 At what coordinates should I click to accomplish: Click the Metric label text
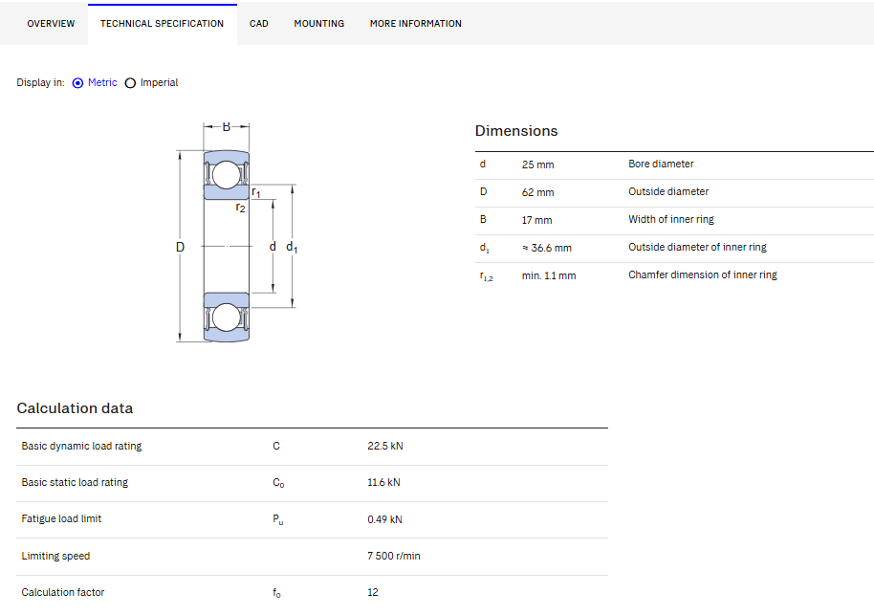coord(102,82)
